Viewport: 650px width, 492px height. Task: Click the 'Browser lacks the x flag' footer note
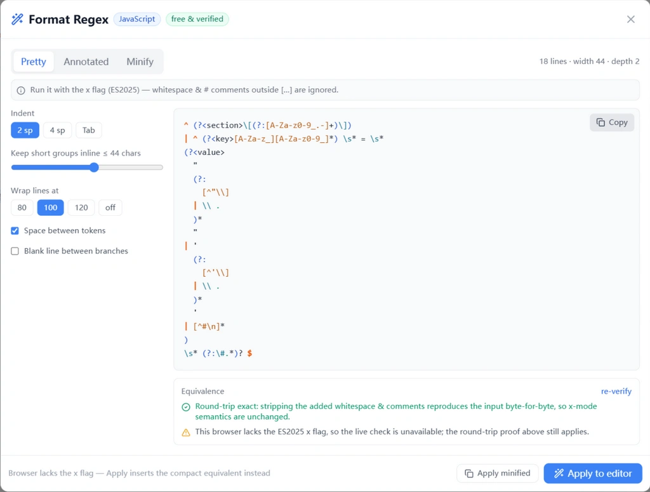pyautogui.click(x=139, y=474)
